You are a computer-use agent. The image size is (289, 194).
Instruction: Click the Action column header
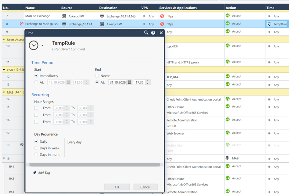(231, 8)
